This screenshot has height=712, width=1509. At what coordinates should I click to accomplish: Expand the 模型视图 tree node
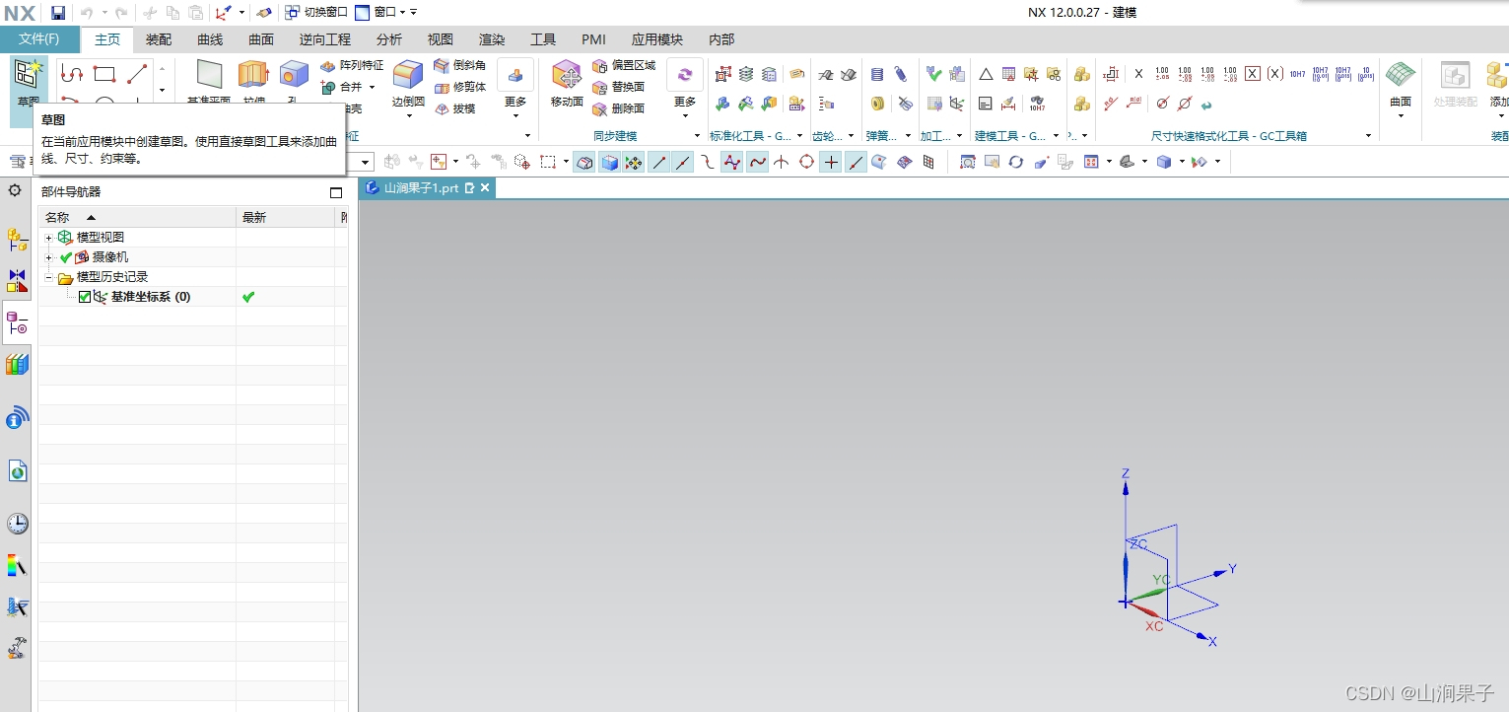[49, 238]
